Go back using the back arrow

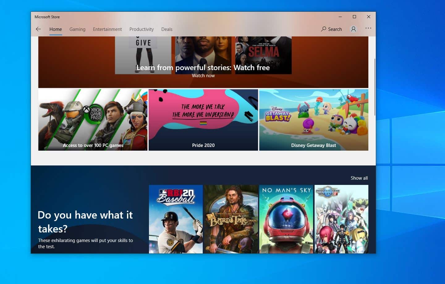click(38, 29)
